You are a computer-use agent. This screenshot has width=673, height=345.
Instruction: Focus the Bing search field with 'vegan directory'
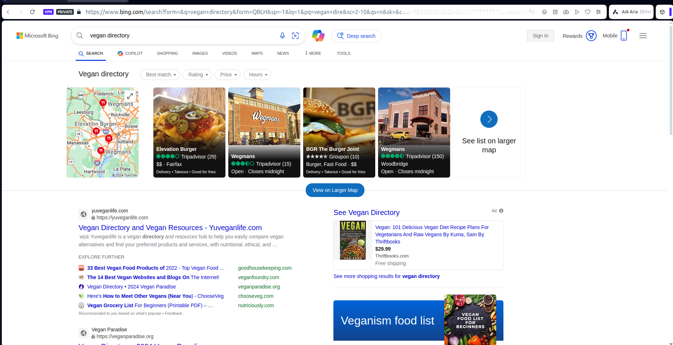(x=182, y=36)
